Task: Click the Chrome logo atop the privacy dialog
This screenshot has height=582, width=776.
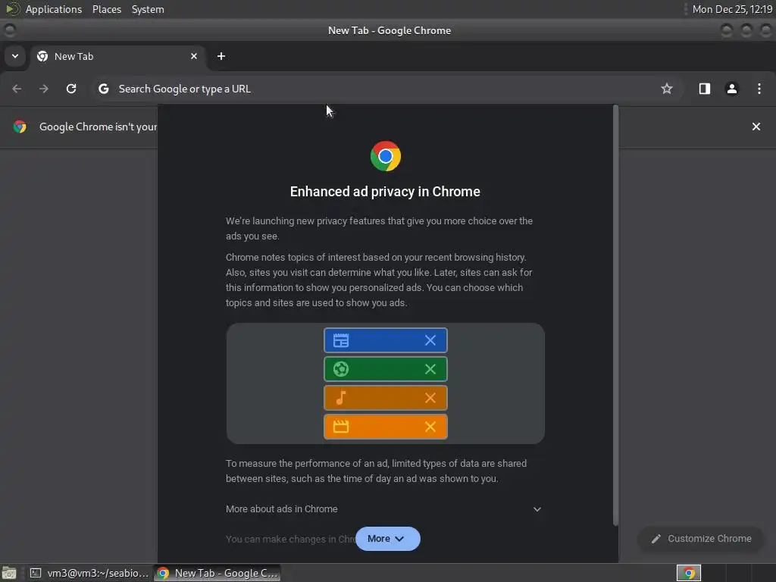Action: point(386,156)
